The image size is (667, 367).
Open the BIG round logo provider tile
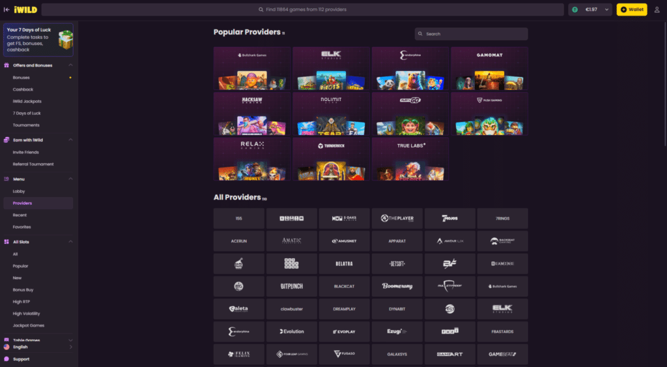(x=238, y=286)
